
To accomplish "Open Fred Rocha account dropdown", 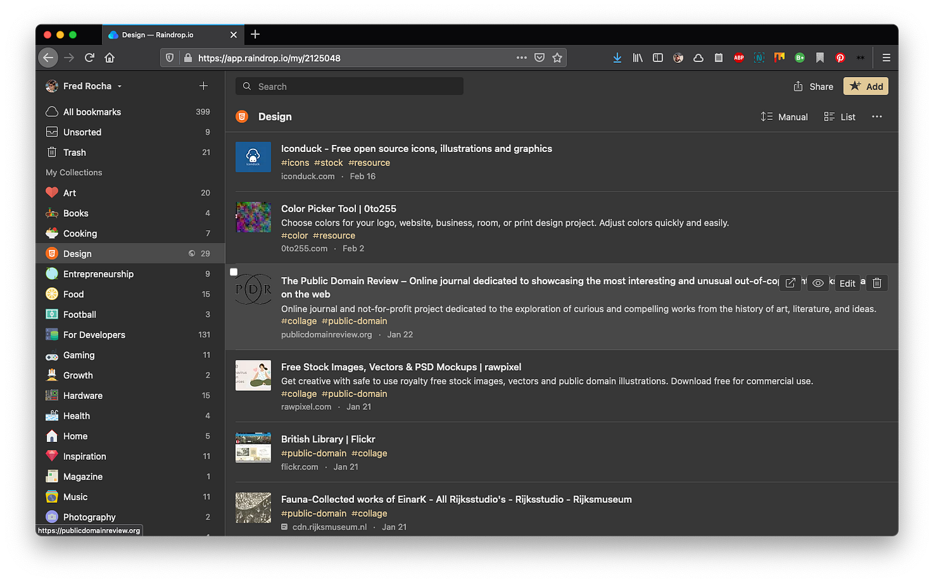I will click(83, 86).
